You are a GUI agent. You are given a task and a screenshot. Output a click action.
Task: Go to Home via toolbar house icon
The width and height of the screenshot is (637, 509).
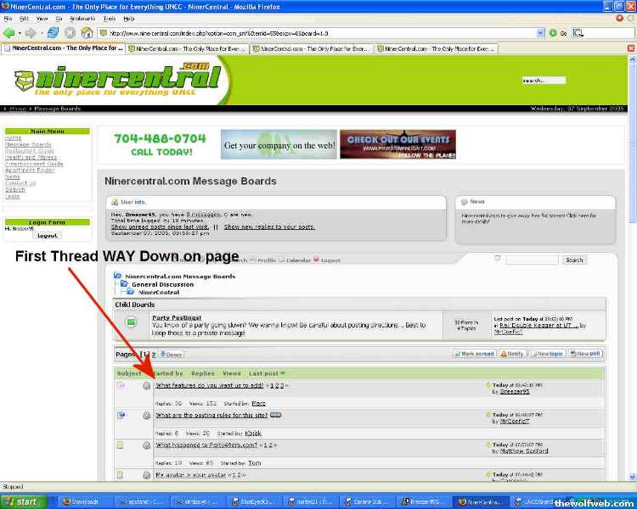point(87,32)
